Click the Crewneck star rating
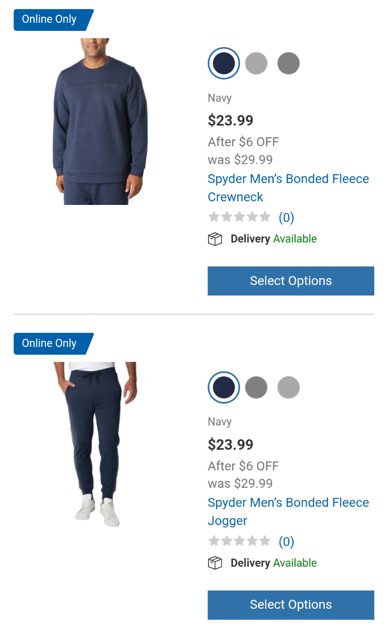 (x=239, y=217)
